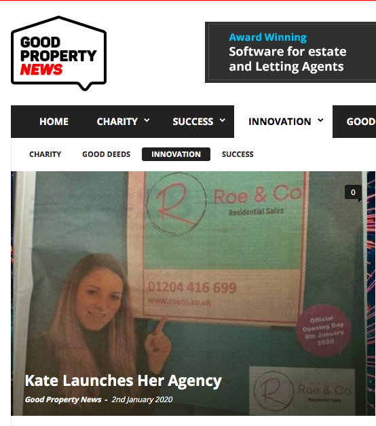
Task: Expand the Innovation menu chevron
Action: [320, 120]
